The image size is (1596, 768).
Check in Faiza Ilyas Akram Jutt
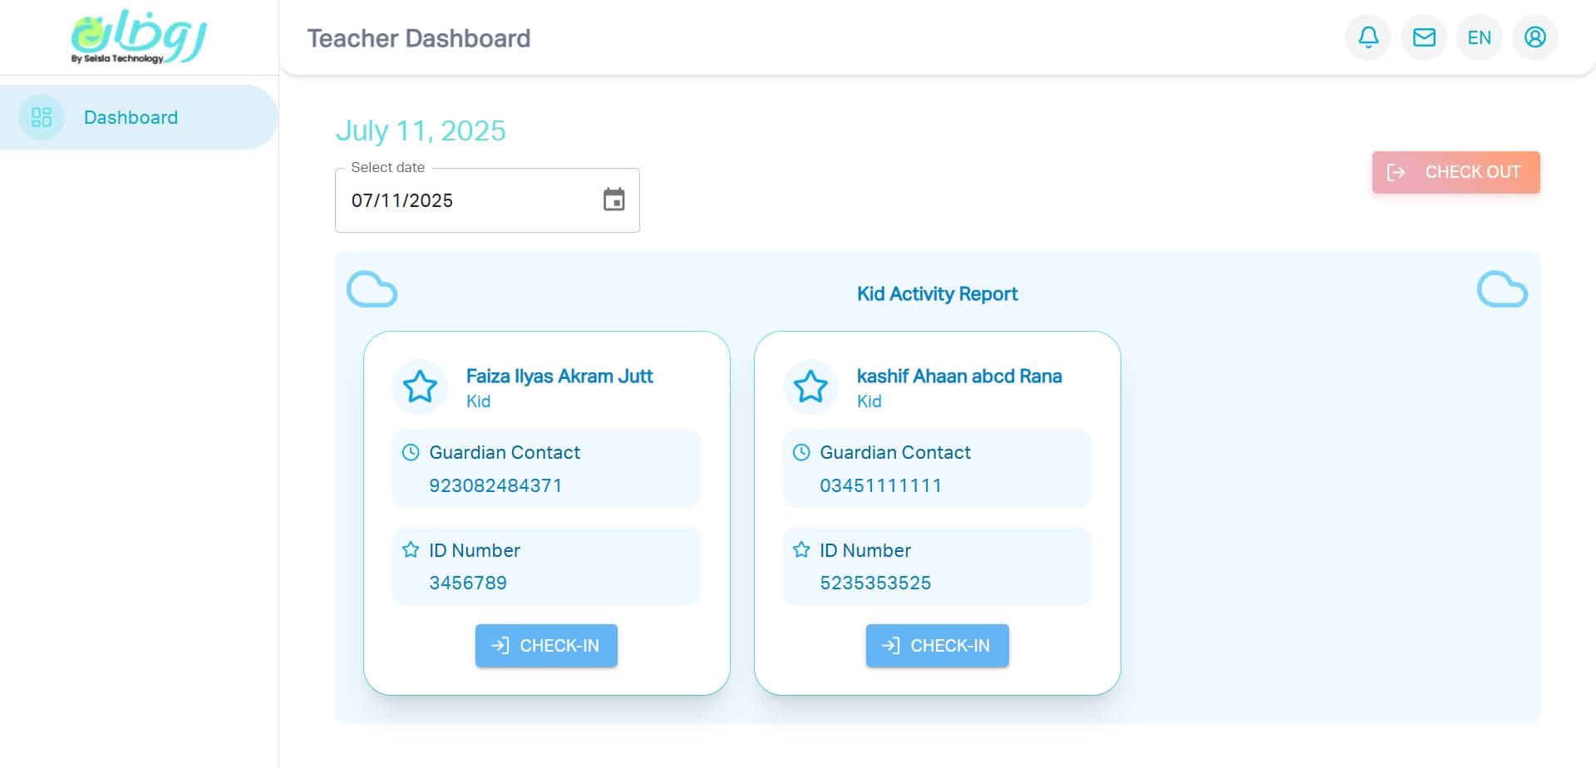tap(546, 645)
